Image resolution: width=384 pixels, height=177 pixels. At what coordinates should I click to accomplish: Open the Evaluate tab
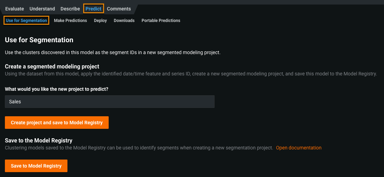[15, 9]
